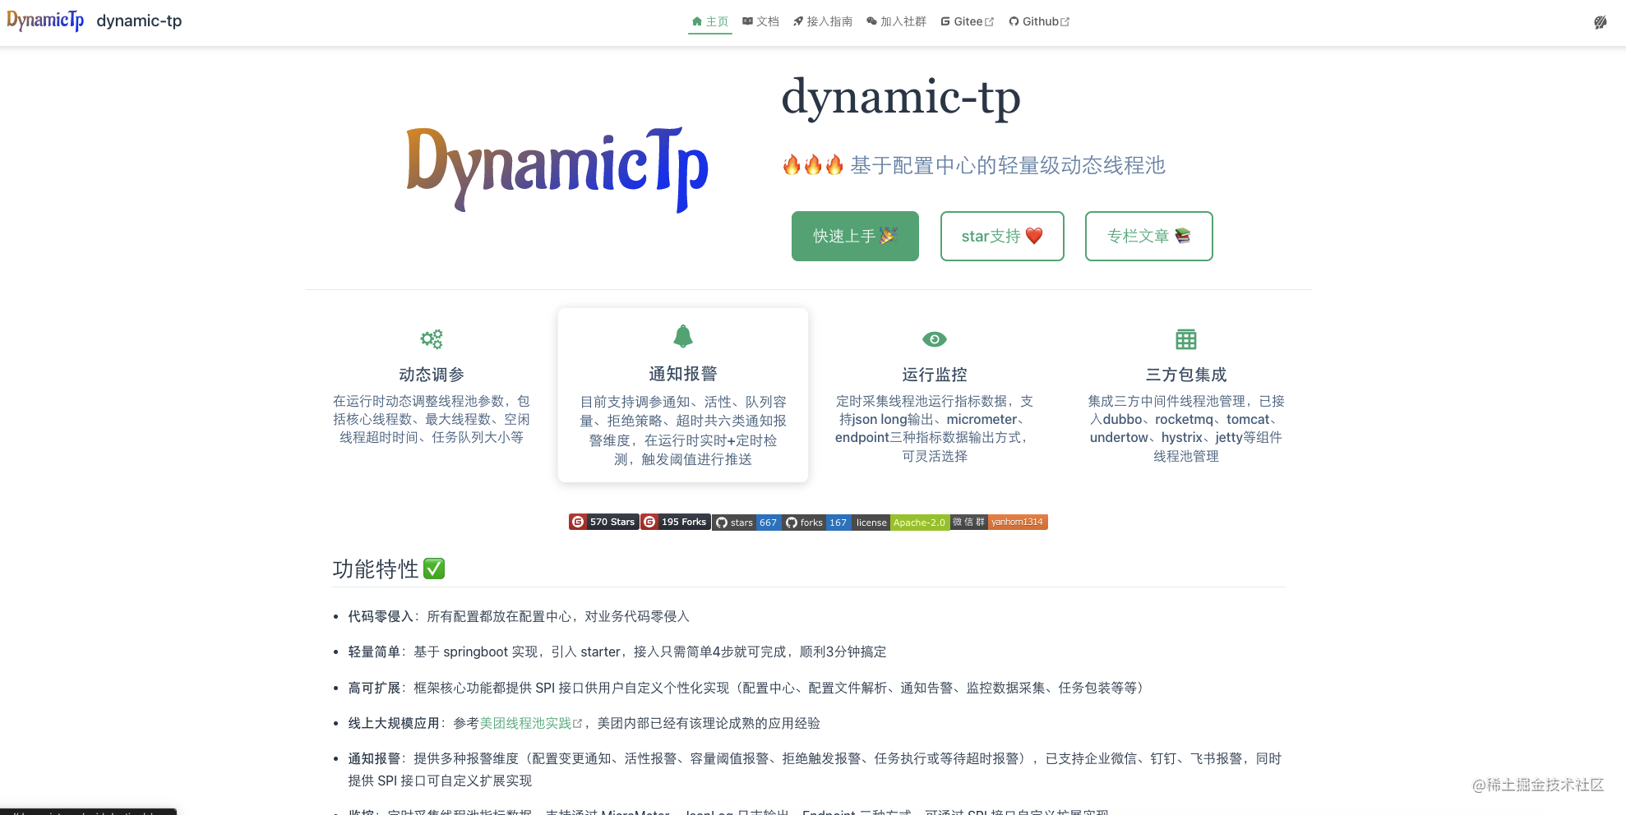Click the dynamic-tp hero title

901,97
